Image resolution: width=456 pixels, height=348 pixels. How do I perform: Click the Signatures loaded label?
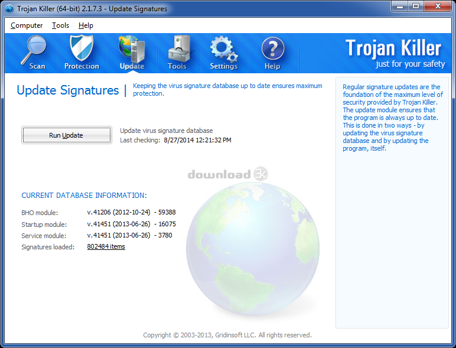point(48,247)
